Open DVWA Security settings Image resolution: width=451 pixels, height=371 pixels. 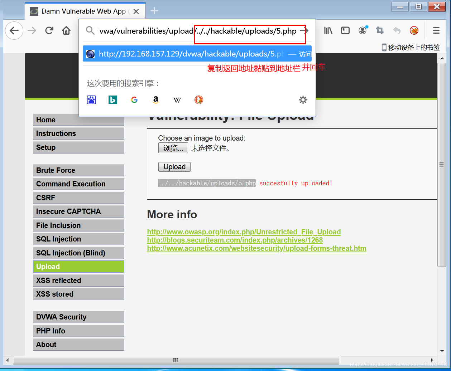coord(78,317)
